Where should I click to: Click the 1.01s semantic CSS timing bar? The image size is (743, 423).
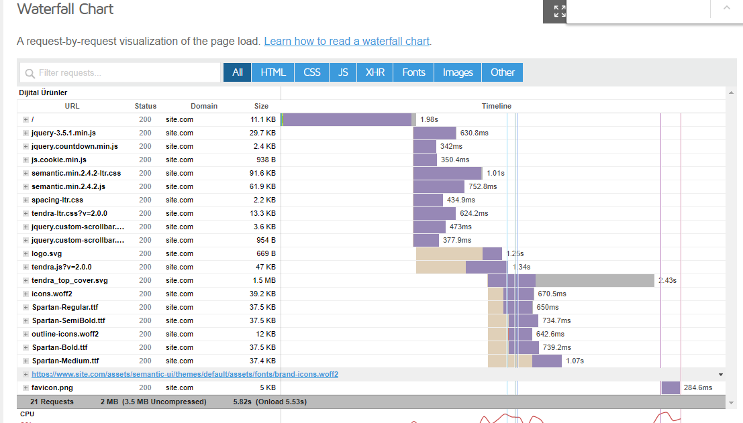click(448, 173)
